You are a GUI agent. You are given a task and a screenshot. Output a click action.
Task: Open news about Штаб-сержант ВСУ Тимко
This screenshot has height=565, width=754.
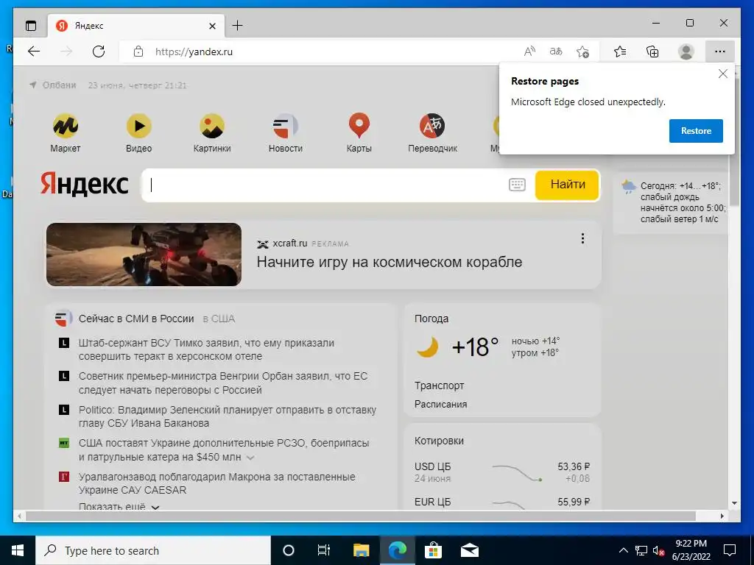(206, 349)
